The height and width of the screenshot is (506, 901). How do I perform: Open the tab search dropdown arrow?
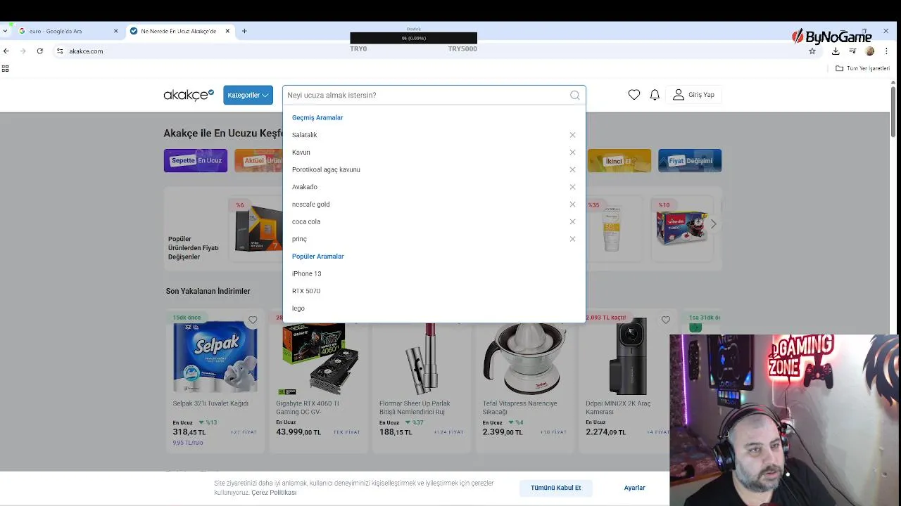pos(5,31)
